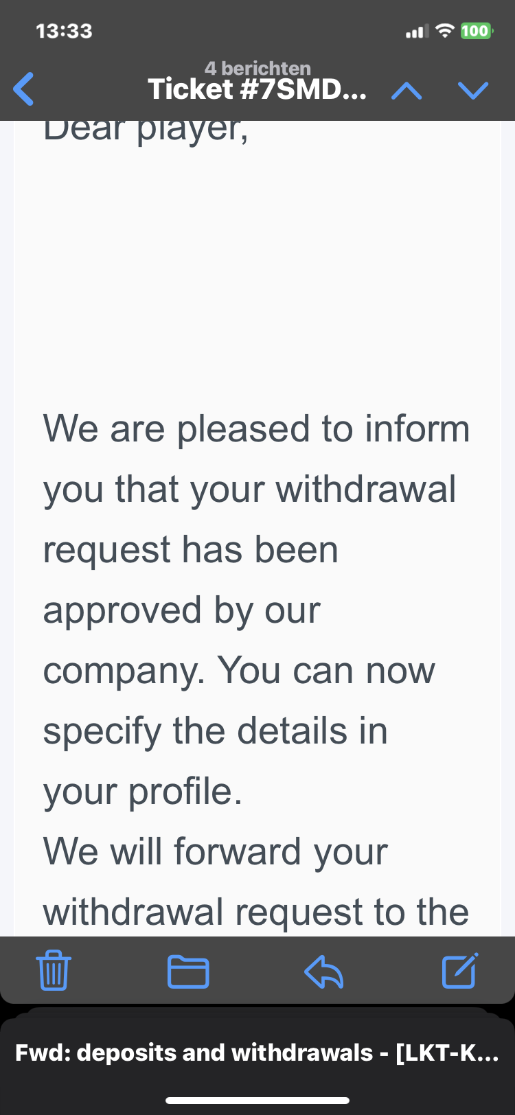Tap the "We will forward your" line

point(216,852)
